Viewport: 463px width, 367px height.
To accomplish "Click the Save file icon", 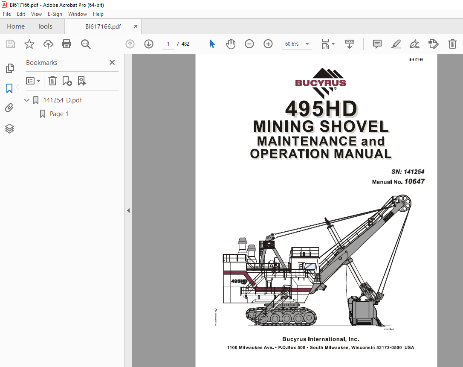I will click(x=11, y=44).
